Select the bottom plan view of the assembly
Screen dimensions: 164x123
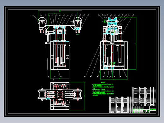click(60, 96)
